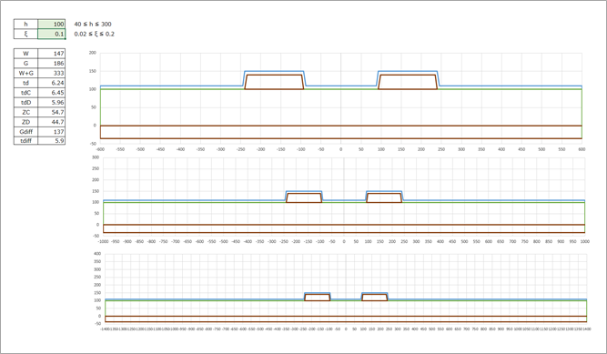
Task: Click the left brown trapezoid in top chart
Action: coord(274,82)
